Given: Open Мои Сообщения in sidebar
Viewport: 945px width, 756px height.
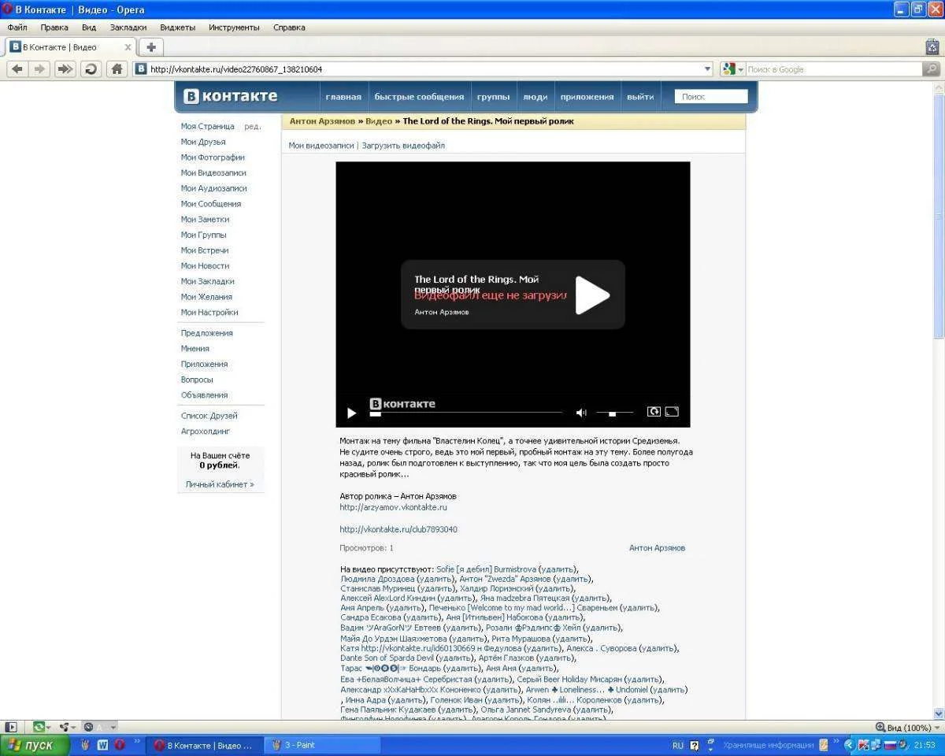Looking at the screenshot, I should point(211,204).
